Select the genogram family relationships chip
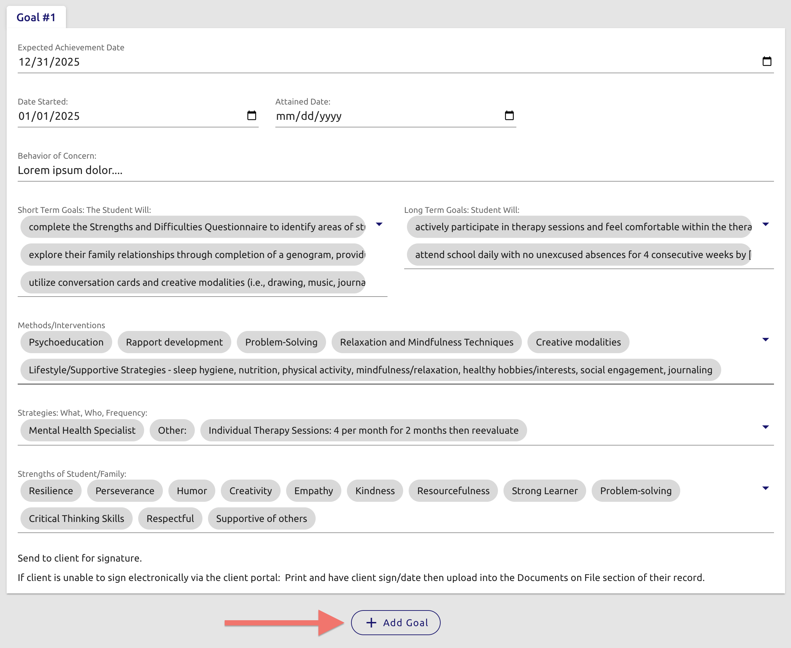Viewport: 791px width, 648px height. pyautogui.click(x=193, y=255)
